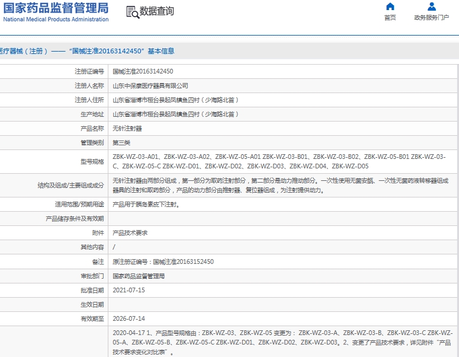The image size is (459, 357).
Task: Click the 首页 link text
Action: tap(390, 18)
